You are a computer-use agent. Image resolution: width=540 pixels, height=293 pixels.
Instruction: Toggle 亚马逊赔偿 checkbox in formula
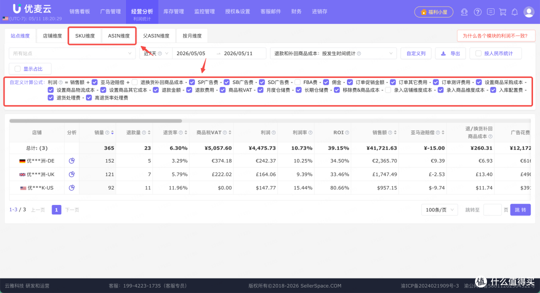tap(94, 82)
